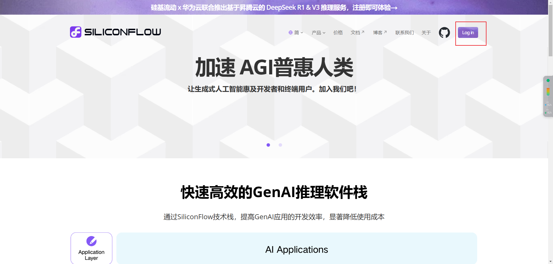
Task: Select the first carousel dot
Action: click(x=268, y=145)
